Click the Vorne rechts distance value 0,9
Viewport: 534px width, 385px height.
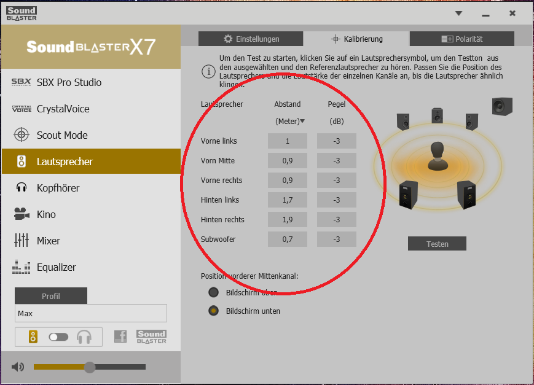(x=288, y=181)
